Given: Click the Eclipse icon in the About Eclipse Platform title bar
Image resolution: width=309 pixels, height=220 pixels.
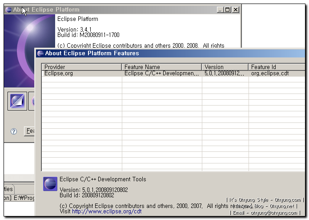Looking at the screenshot, I should pos(8,9).
